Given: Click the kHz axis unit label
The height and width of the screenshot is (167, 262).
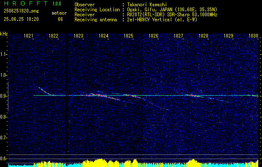Looking at the screenshot, I should (4, 34).
